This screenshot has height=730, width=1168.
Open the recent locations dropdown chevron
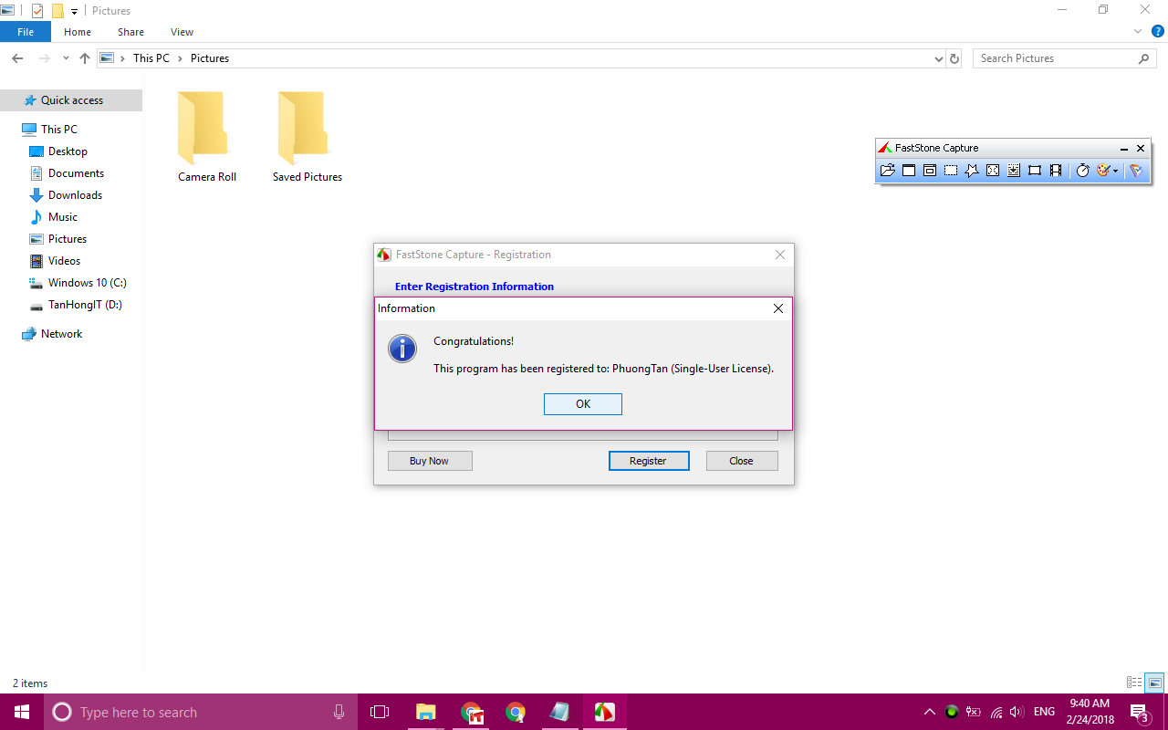tap(66, 58)
